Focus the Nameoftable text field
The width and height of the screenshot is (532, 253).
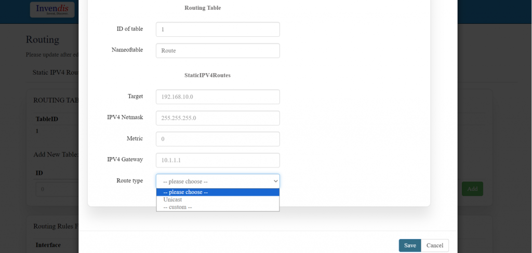click(x=218, y=51)
